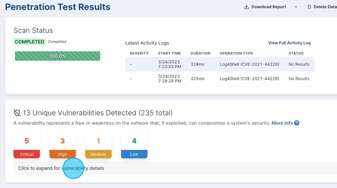
Task: Expand the vulnerability details bar
Action: click(175, 168)
